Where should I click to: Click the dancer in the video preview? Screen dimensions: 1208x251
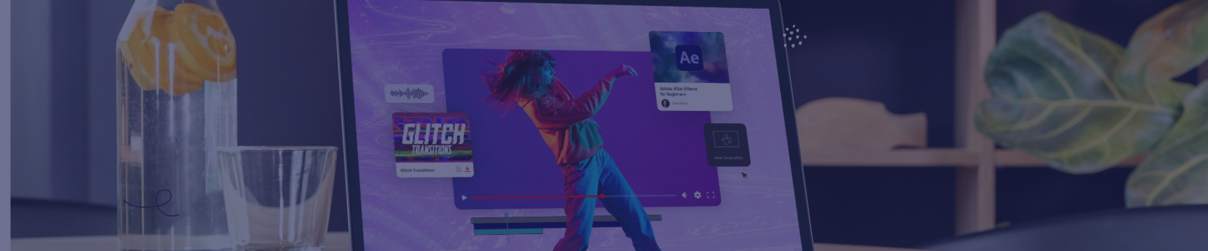click(566, 125)
